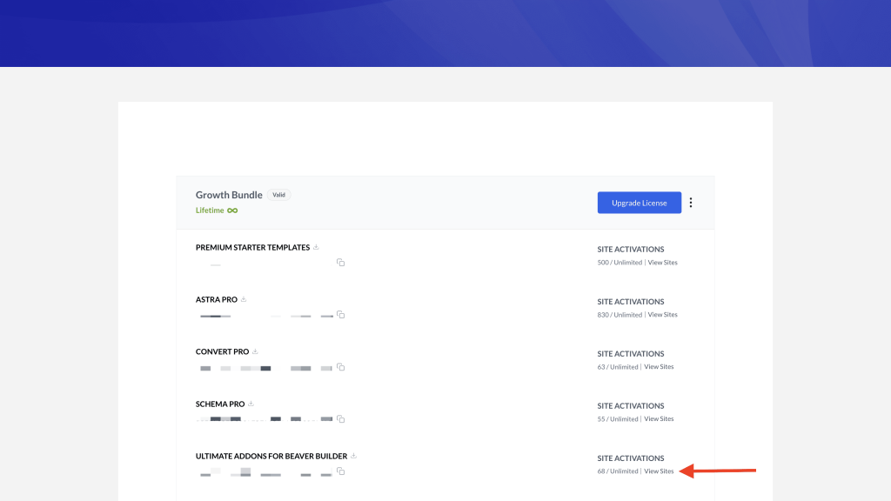View Sites for Premium Starter Templates
This screenshot has width=891, height=501.
[662, 263]
